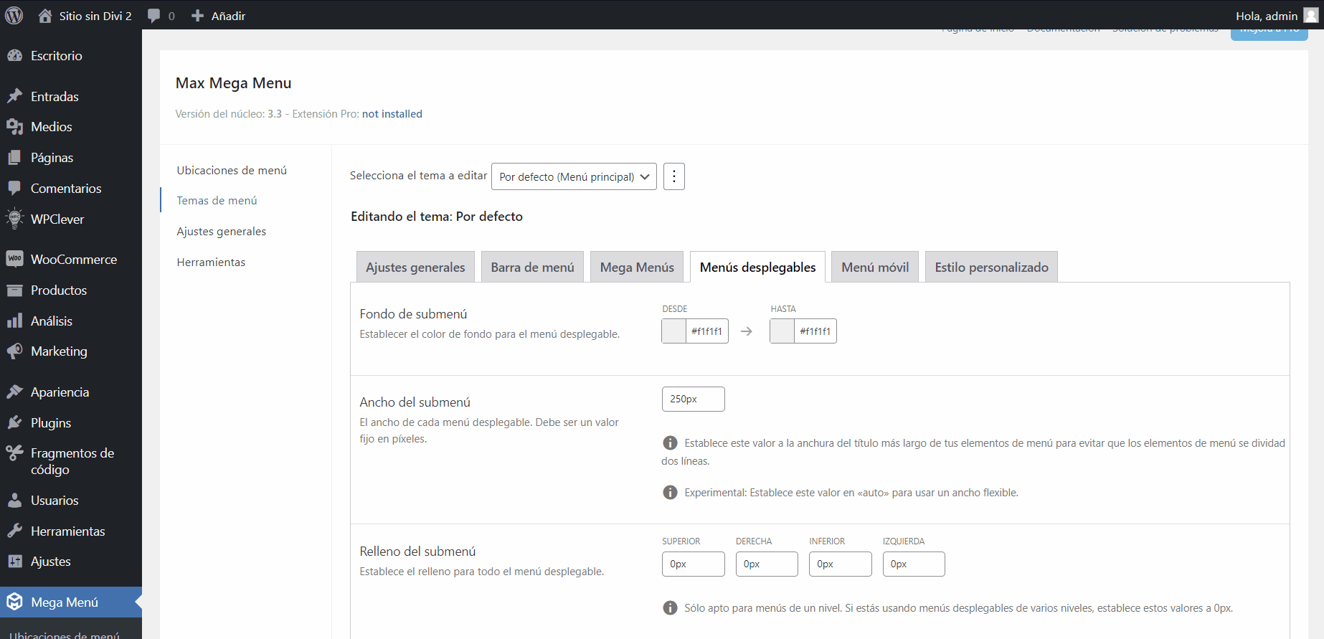Go to Ubicaciones de menú section
The height and width of the screenshot is (639, 1324).
pyautogui.click(x=232, y=170)
